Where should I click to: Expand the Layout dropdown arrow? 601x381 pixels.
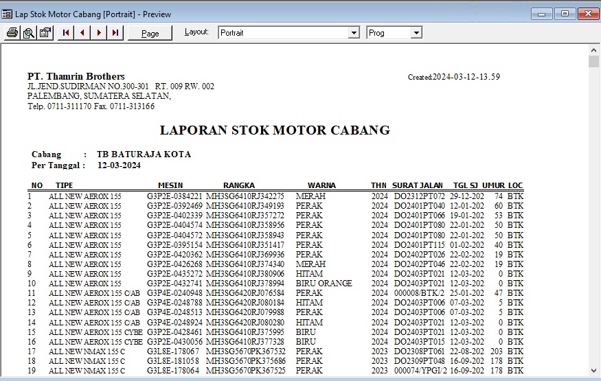tap(354, 33)
